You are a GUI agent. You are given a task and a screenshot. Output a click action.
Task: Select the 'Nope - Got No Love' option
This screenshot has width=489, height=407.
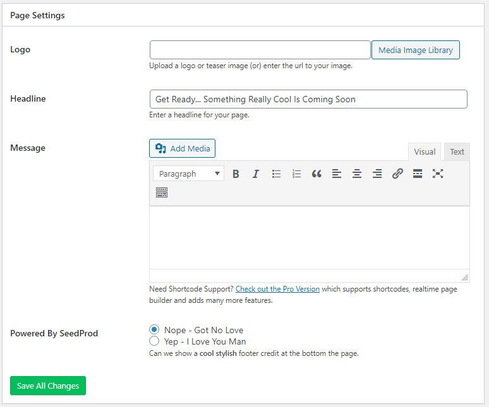click(154, 330)
